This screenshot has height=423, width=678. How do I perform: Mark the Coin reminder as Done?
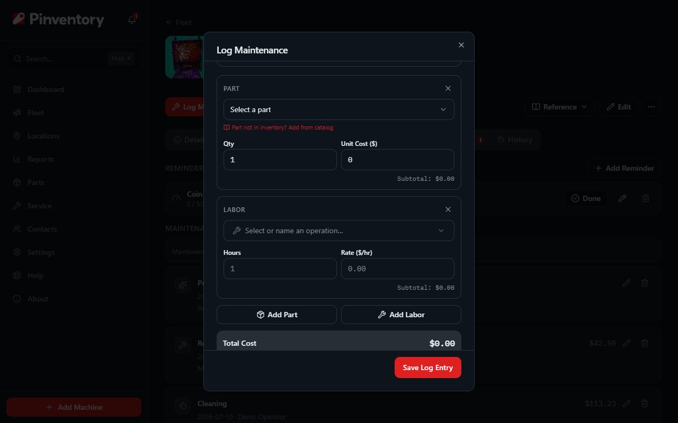tap(585, 198)
